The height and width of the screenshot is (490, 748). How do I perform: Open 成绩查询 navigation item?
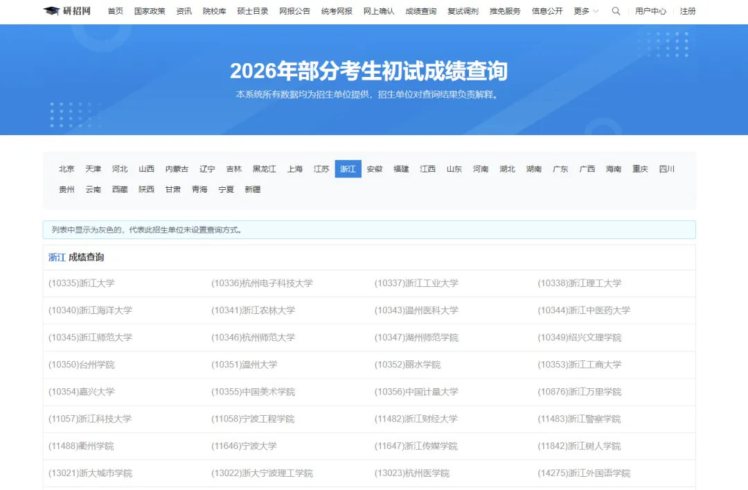pyautogui.click(x=421, y=11)
